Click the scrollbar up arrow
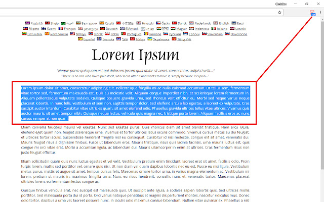Image resolution: width=324 pixels, height=202 pixels. 322,20
